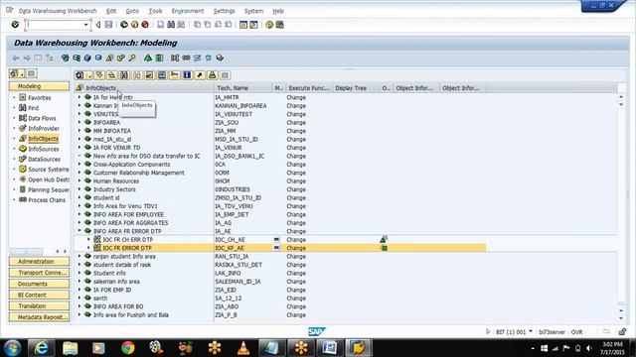Viewport: 636px width, 357px height.
Task: Open the Administration section
Action: click(x=39, y=262)
